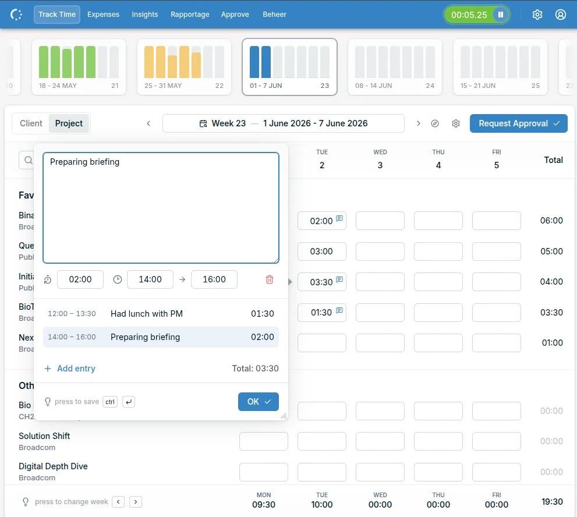577x517 pixels.
Task: Open the Beheer tab
Action: point(274,15)
